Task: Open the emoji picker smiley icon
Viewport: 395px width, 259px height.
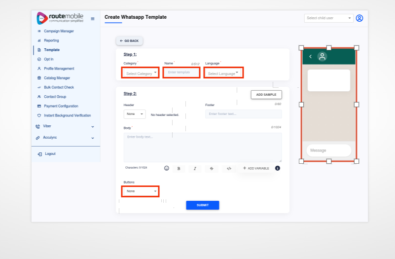Action: click(x=167, y=168)
